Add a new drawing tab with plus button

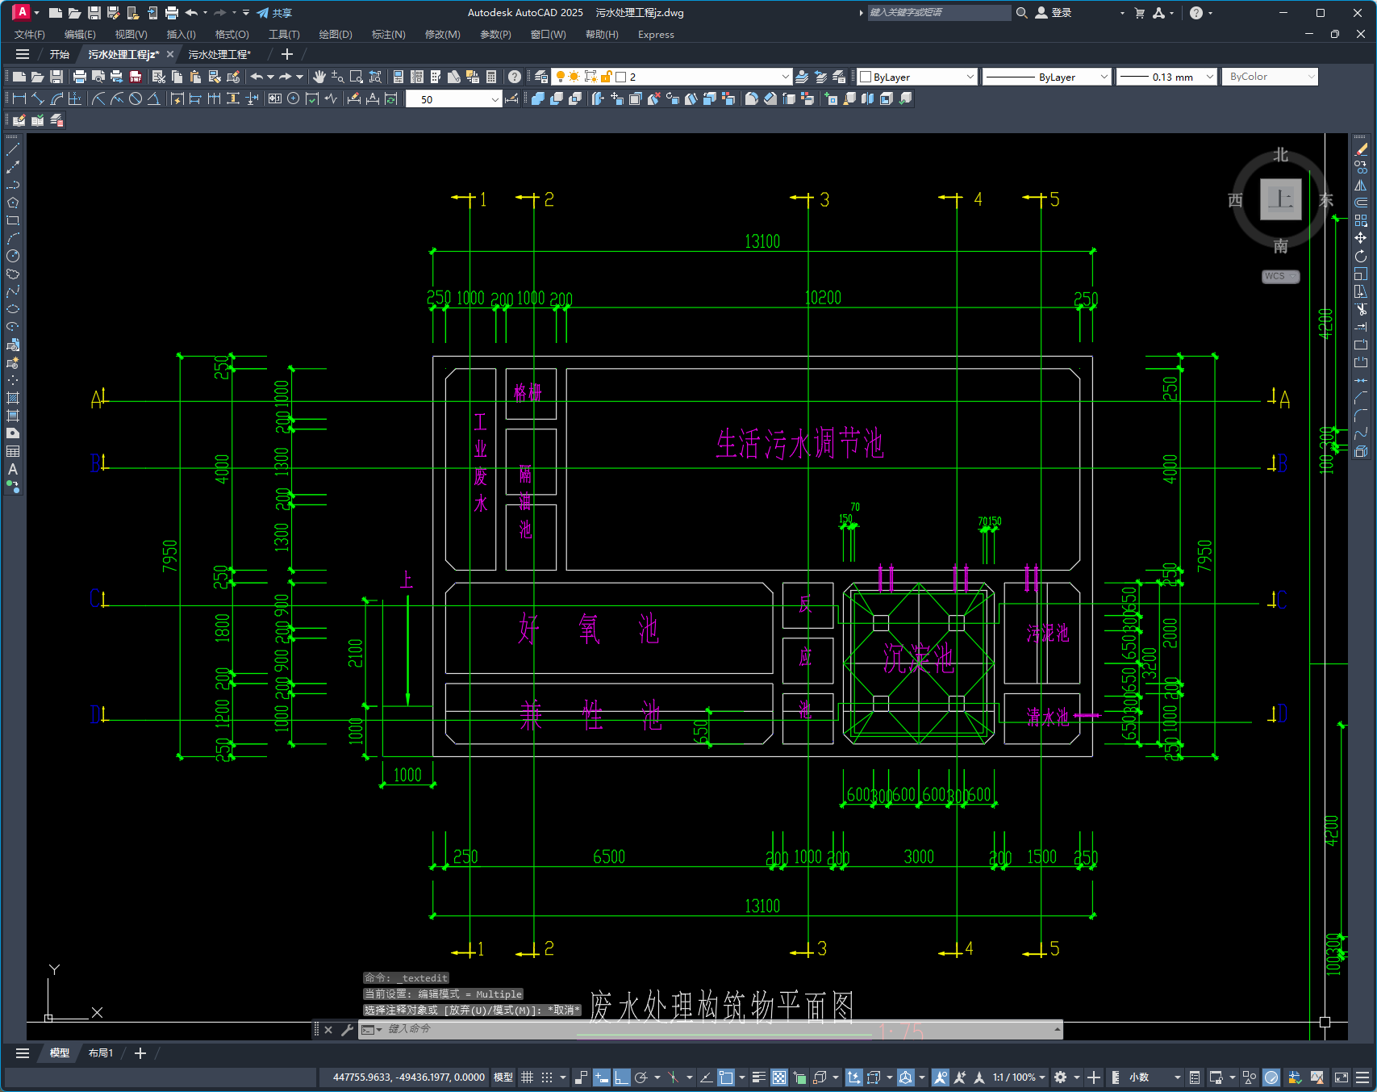[287, 54]
